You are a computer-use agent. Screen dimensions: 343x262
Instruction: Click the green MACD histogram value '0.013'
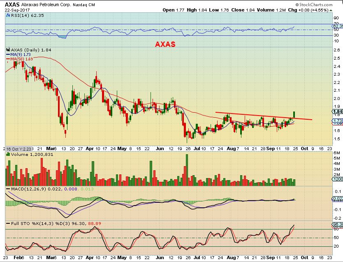pyautogui.click(x=87, y=189)
